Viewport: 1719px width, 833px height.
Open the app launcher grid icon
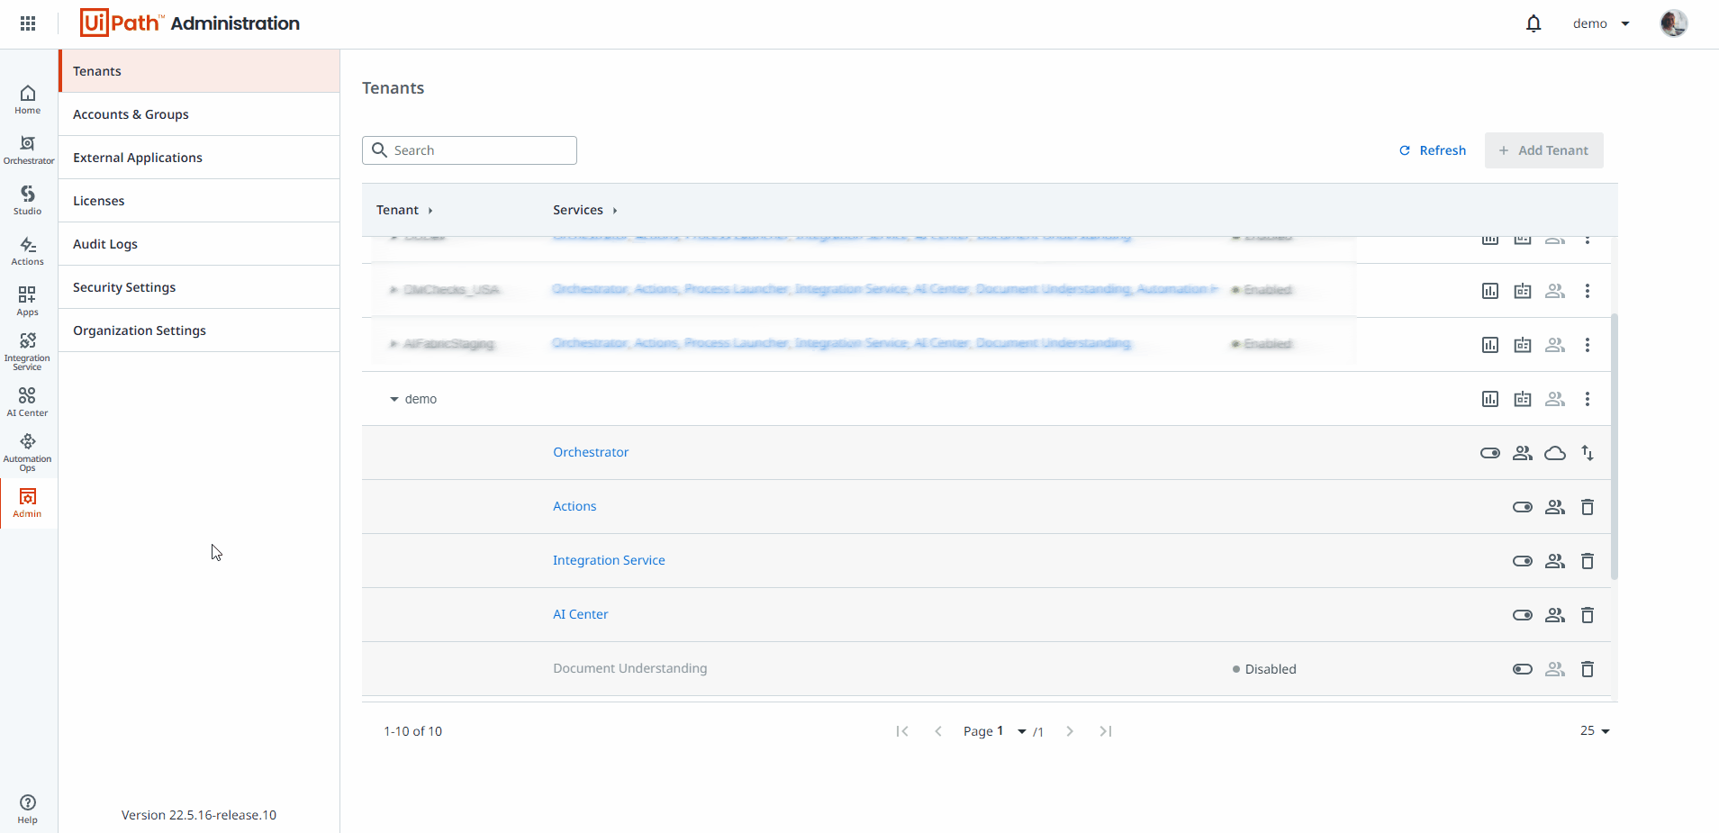(28, 23)
